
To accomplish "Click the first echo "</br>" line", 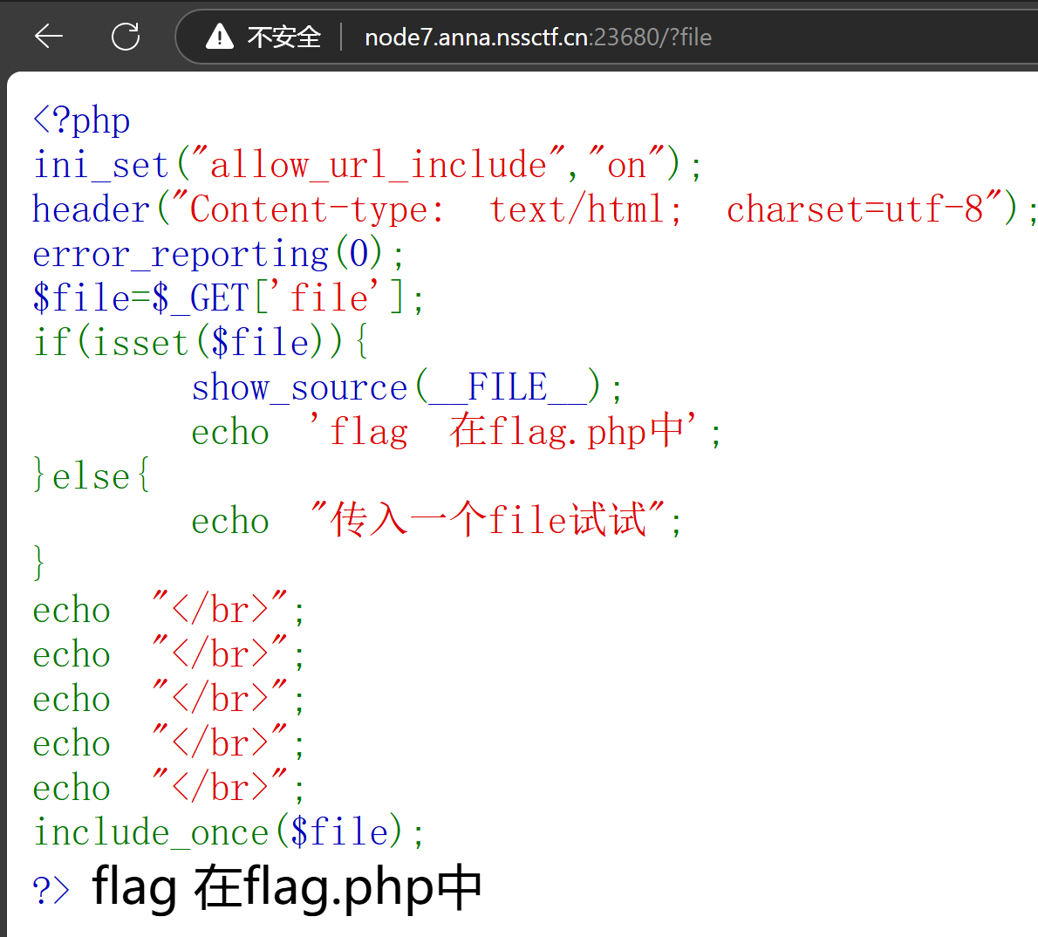I will (169, 609).
